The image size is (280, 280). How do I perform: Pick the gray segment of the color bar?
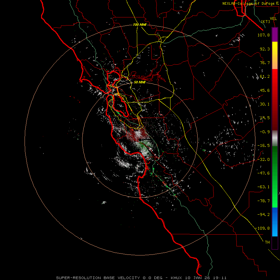click(x=275, y=138)
